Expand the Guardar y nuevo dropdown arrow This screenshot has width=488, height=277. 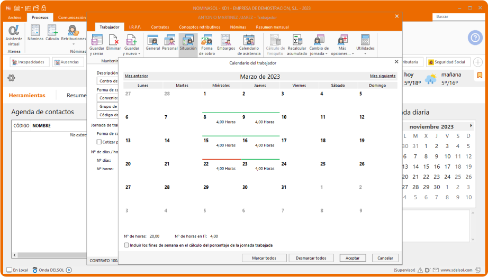click(x=139, y=54)
